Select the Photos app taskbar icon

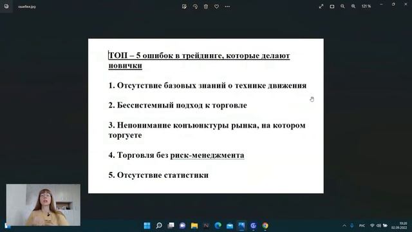pos(241,226)
